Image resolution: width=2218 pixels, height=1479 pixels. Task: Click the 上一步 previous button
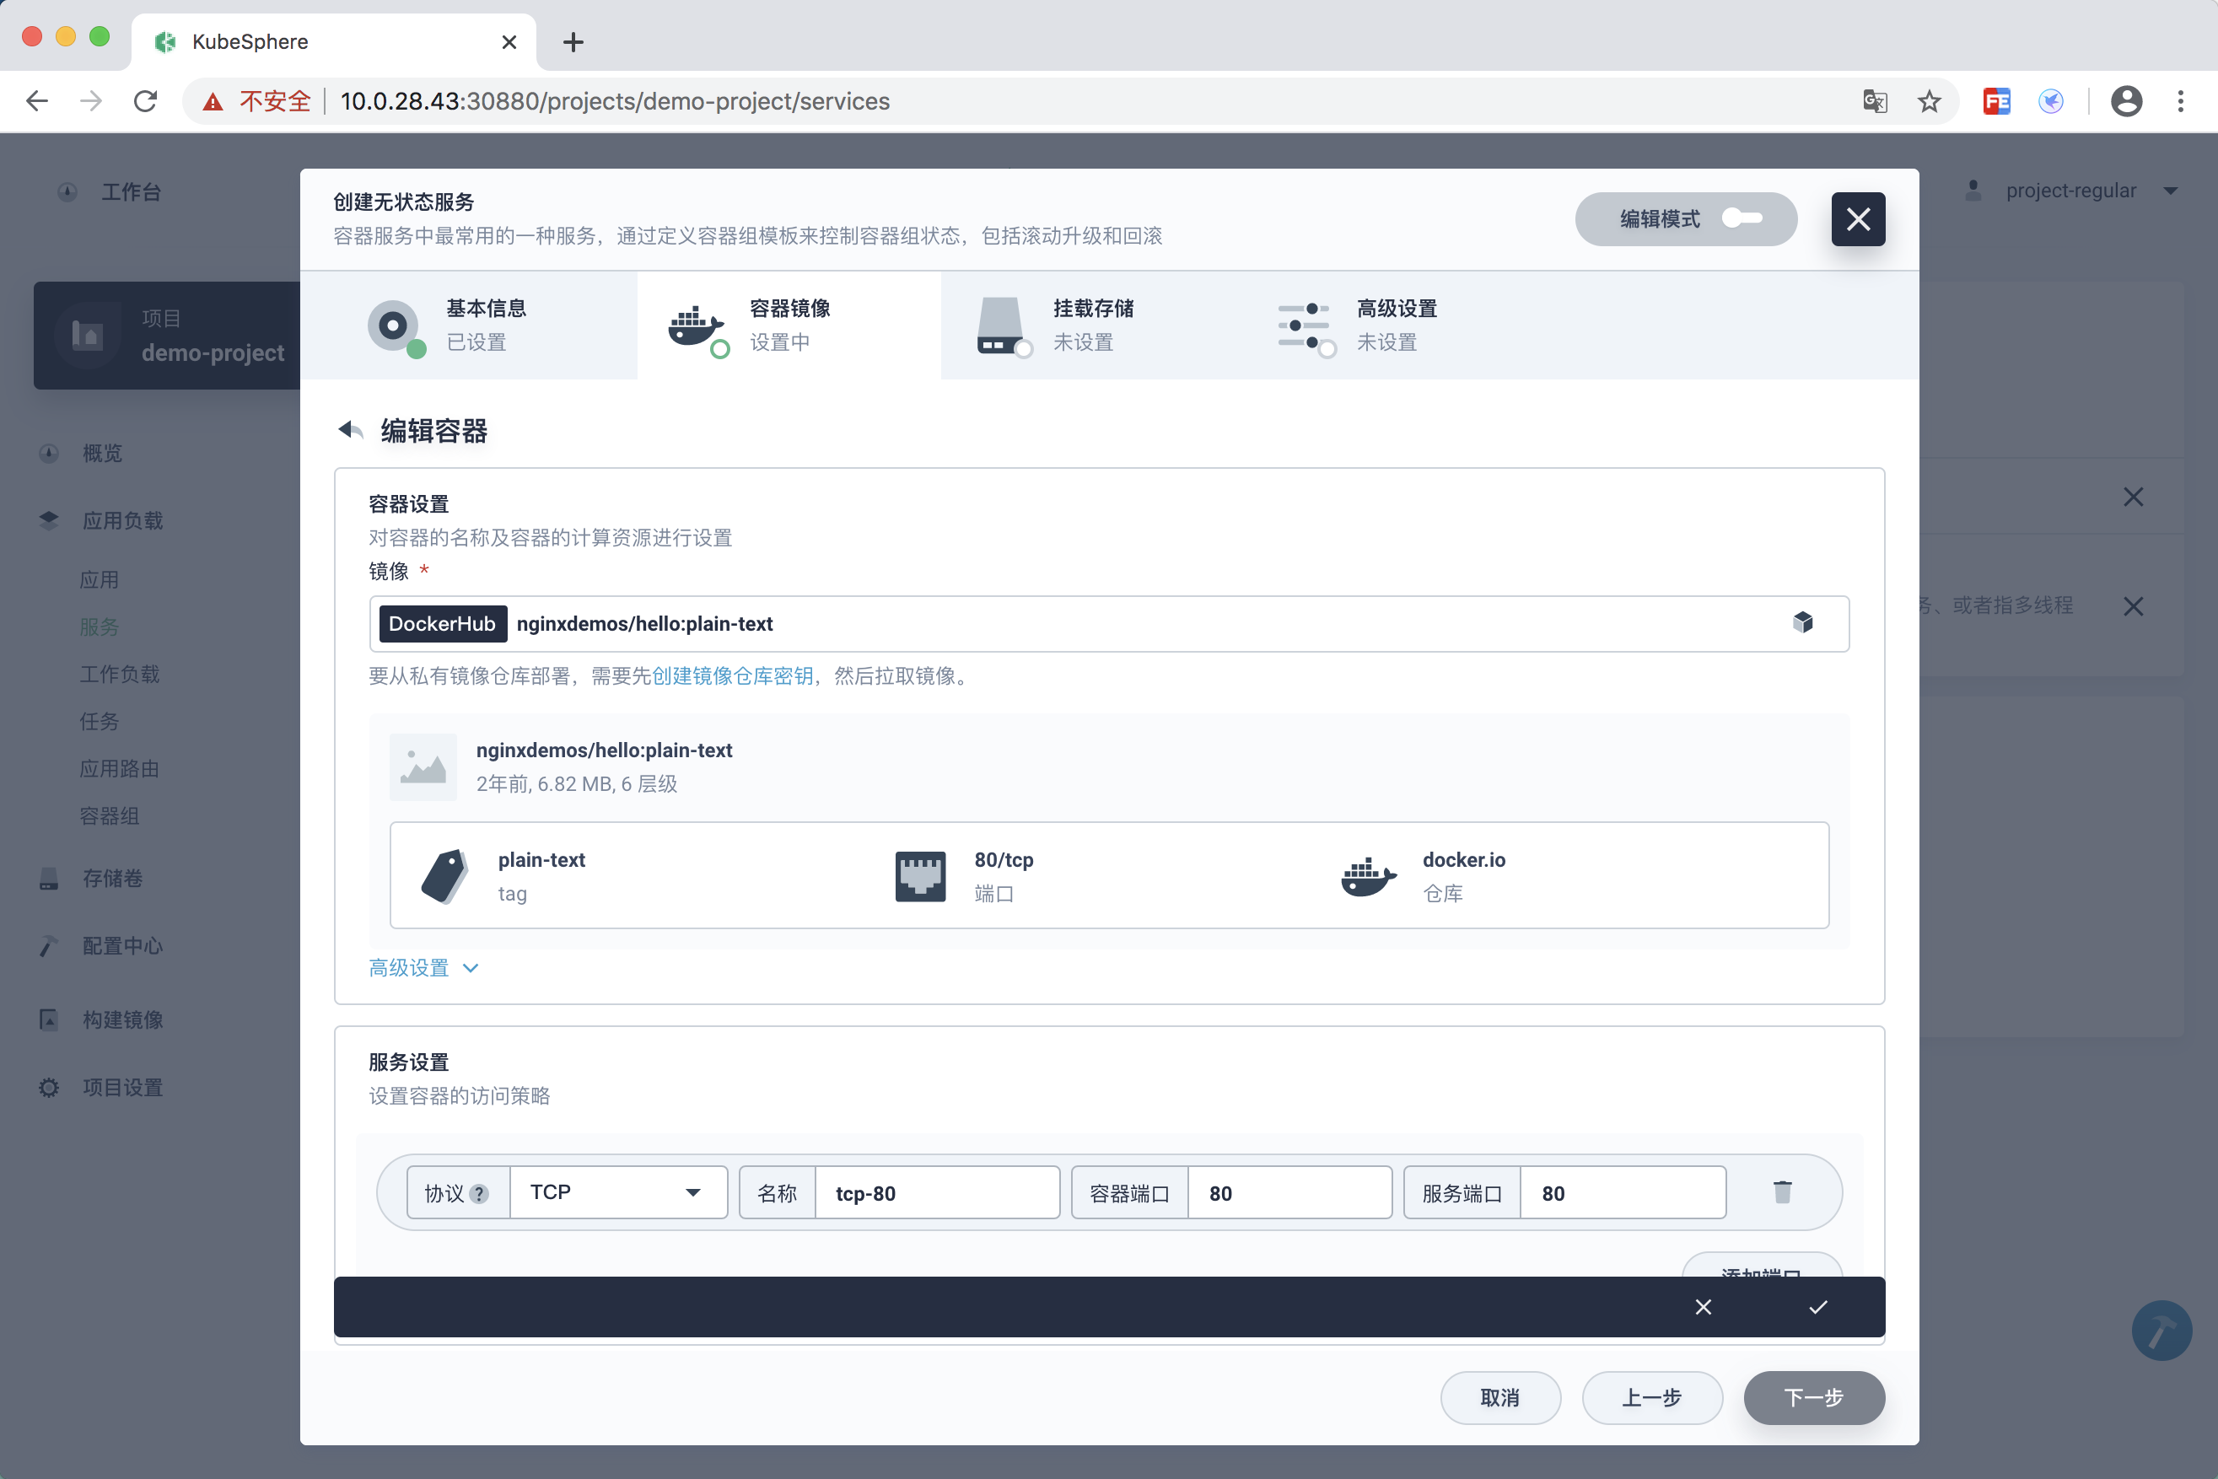[x=1651, y=1397]
